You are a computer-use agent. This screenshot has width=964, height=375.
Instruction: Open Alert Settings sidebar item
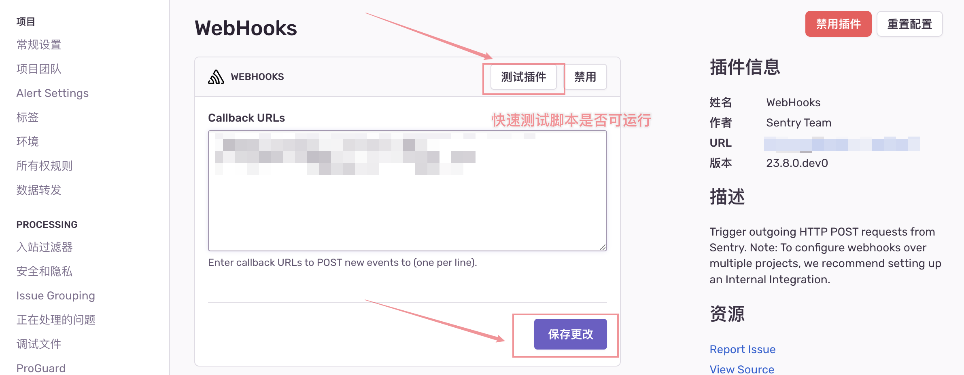53,93
